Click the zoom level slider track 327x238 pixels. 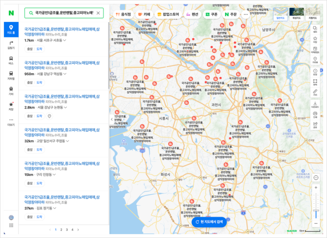pyautogui.click(x=316, y=205)
